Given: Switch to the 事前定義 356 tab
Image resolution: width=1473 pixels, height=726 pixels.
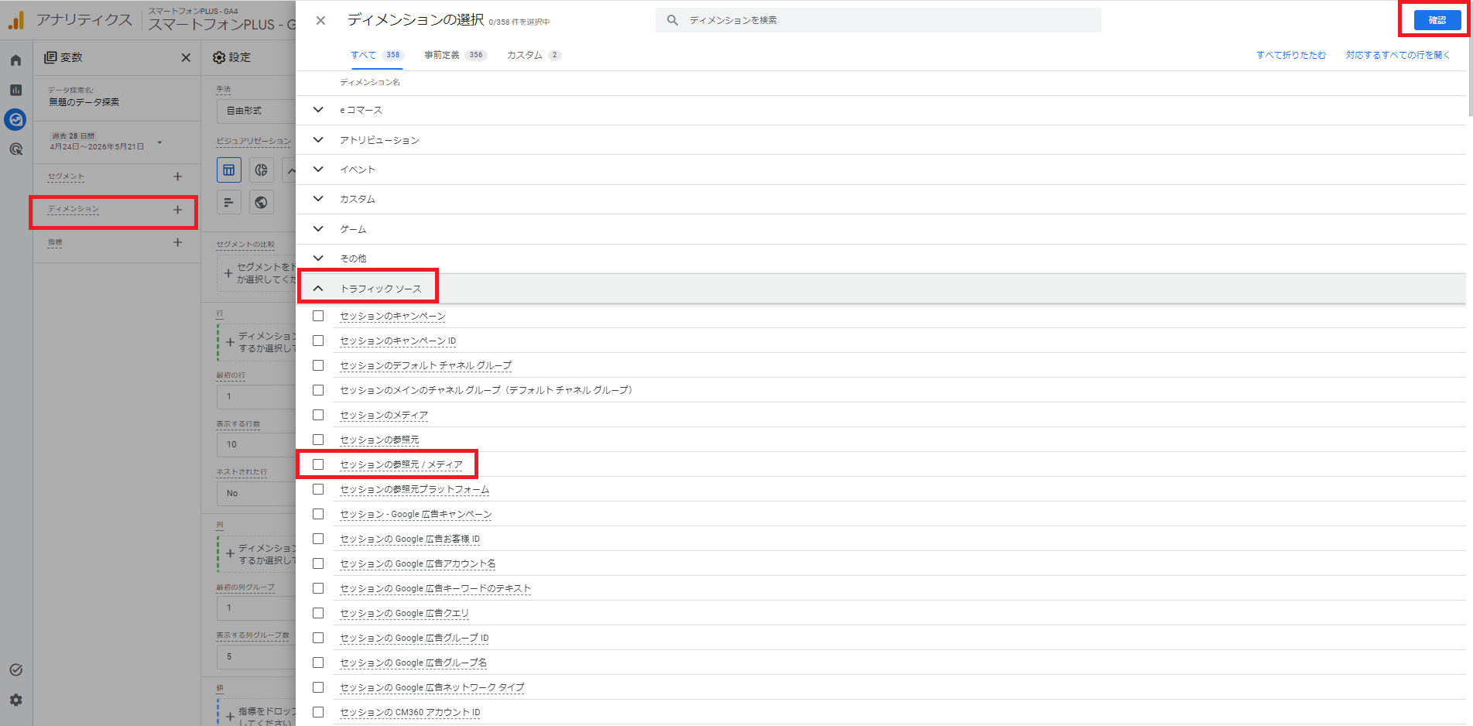Looking at the screenshot, I should point(455,55).
